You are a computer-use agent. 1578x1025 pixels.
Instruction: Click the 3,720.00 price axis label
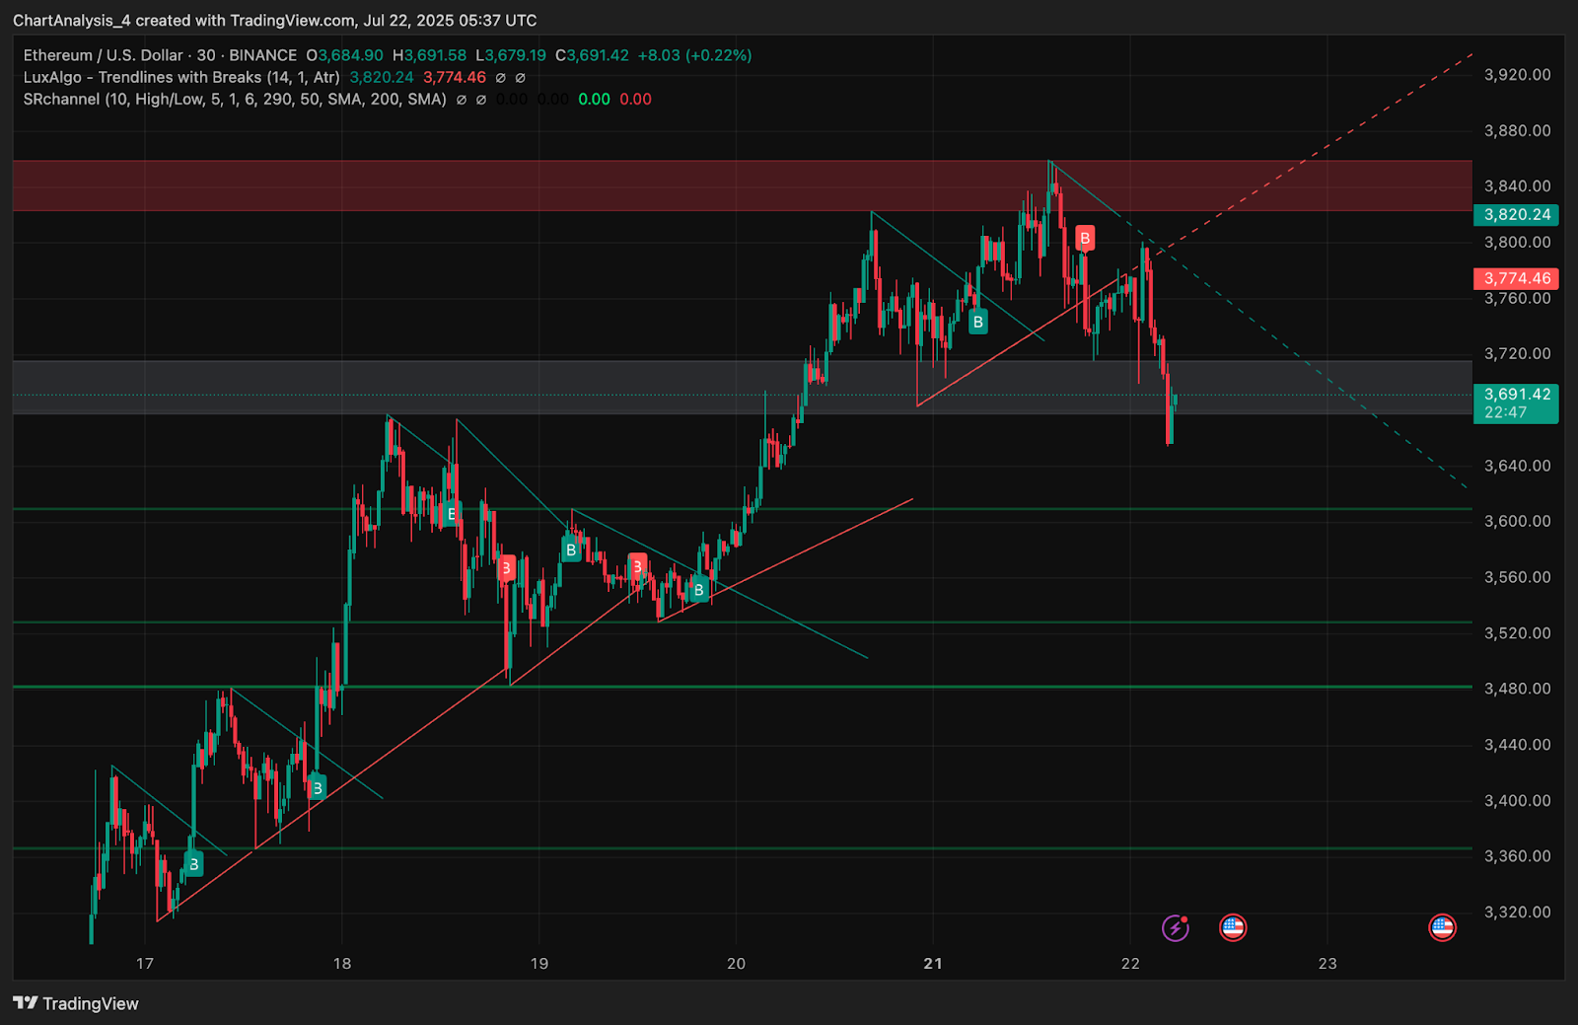tap(1517, 353)
